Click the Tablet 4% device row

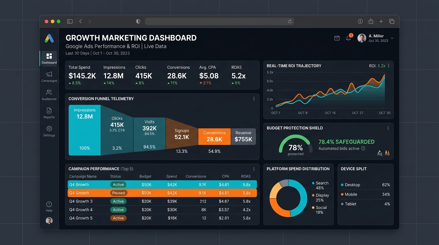click(365, 204)
